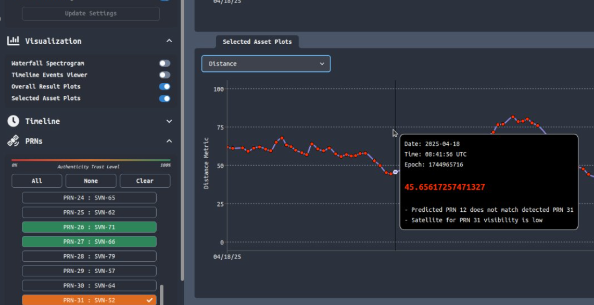Screen dimensions: 594x305
Task: Click the red 45.65617257471327 value in tooltip
Action: coord(445,187)
